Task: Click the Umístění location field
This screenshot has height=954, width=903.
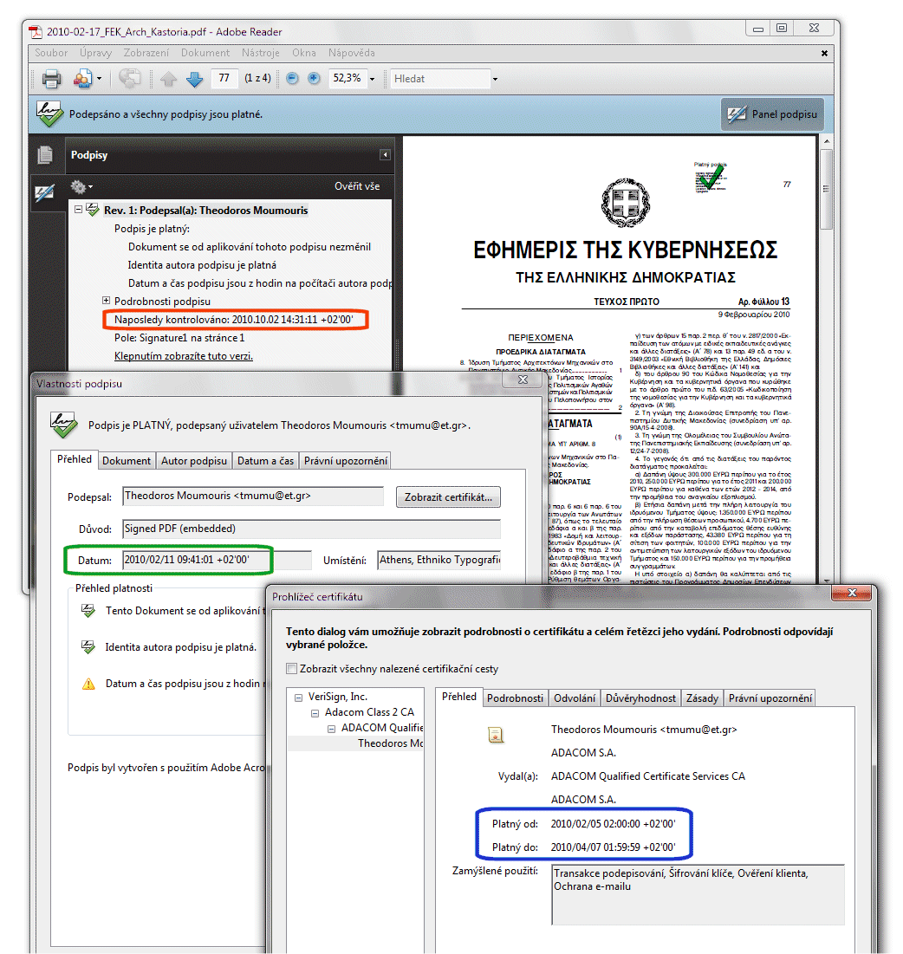Action: point(439,560)
